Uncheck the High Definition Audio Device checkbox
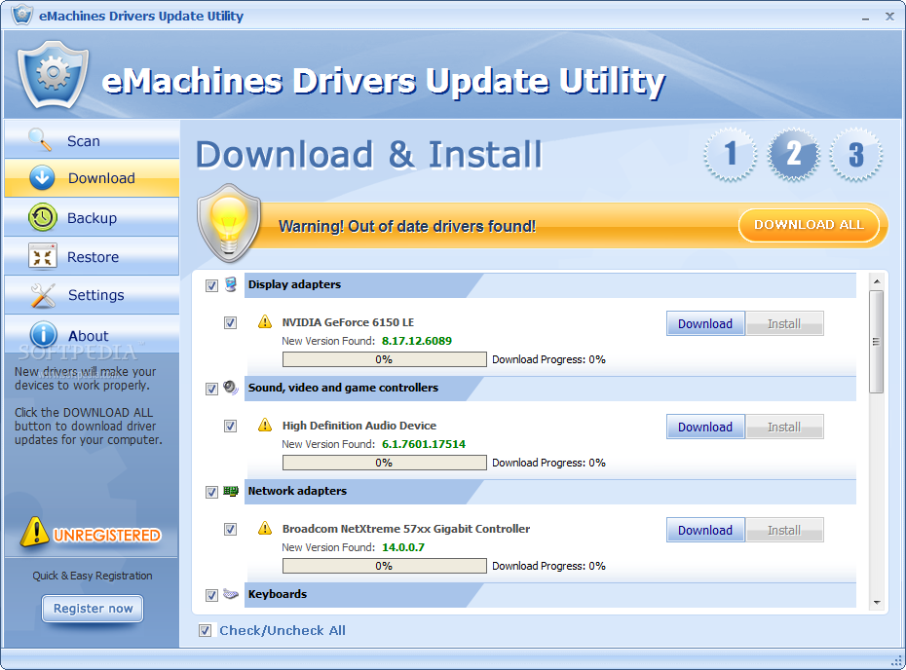This screenshot has height=670, width=906. coord(230,426)
